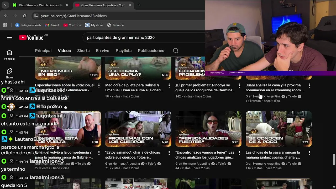
Task: Close the Gran Hermano Argentina tab
Action: 130,5
